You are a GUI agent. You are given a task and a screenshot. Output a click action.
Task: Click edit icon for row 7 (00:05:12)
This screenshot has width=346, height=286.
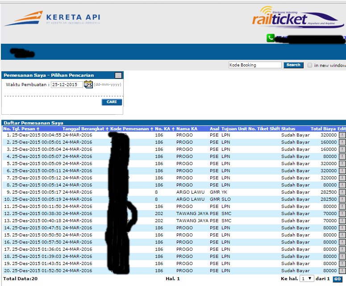point(342,178)
